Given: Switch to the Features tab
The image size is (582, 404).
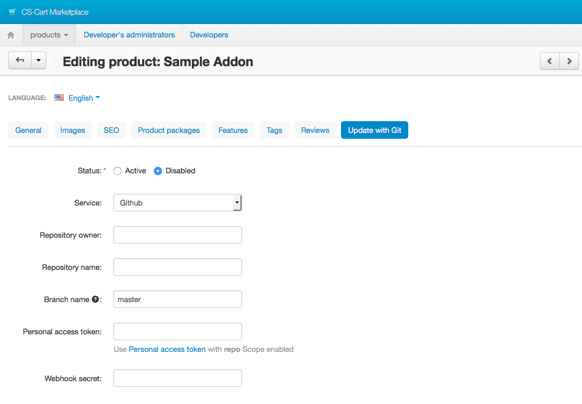Looking at the screenshot, I should (233, 130).
